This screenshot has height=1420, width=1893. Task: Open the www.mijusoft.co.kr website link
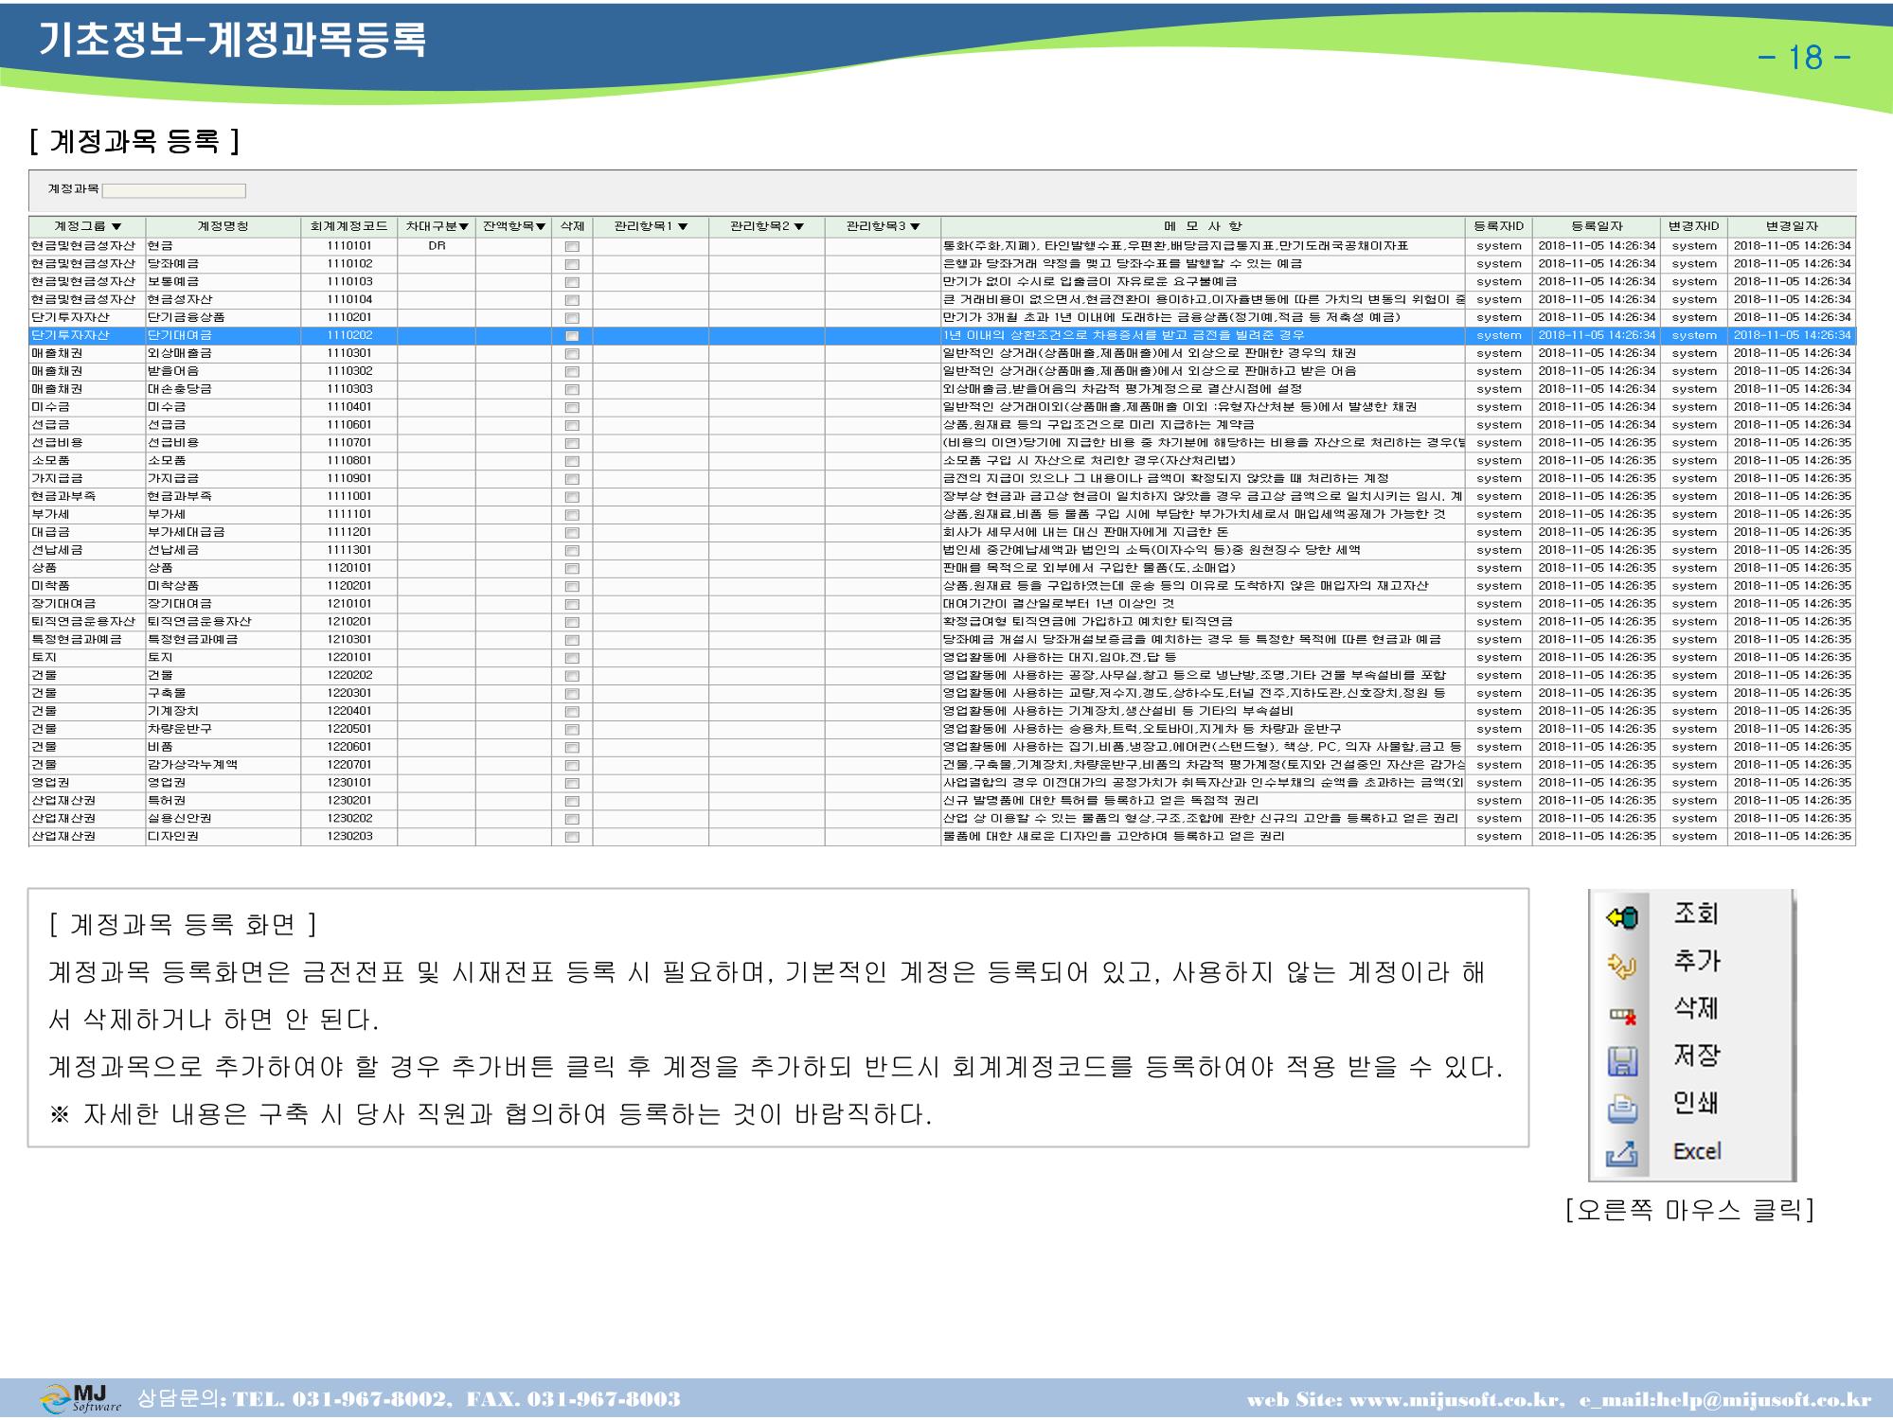click(x=1455, y=1400)
